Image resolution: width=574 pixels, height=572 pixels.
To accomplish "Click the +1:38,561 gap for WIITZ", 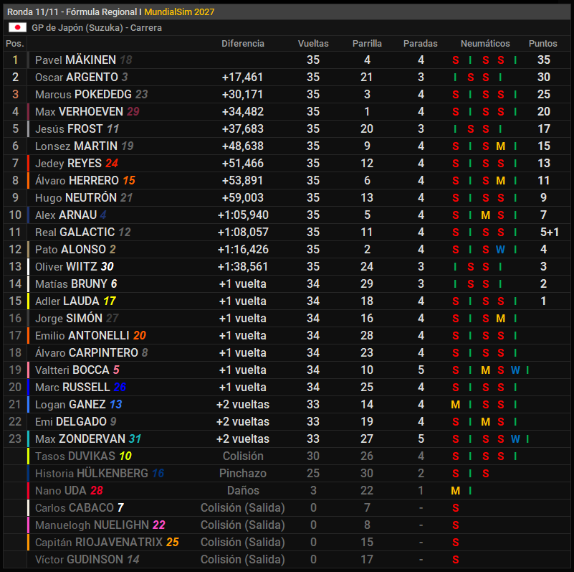I will pos(243,266).
